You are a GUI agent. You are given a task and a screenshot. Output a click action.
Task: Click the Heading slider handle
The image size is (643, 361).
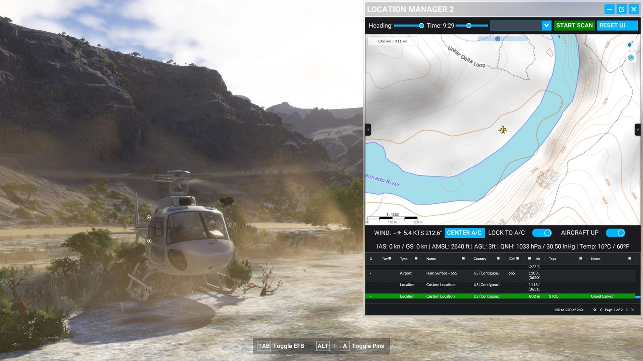[421, 26]
